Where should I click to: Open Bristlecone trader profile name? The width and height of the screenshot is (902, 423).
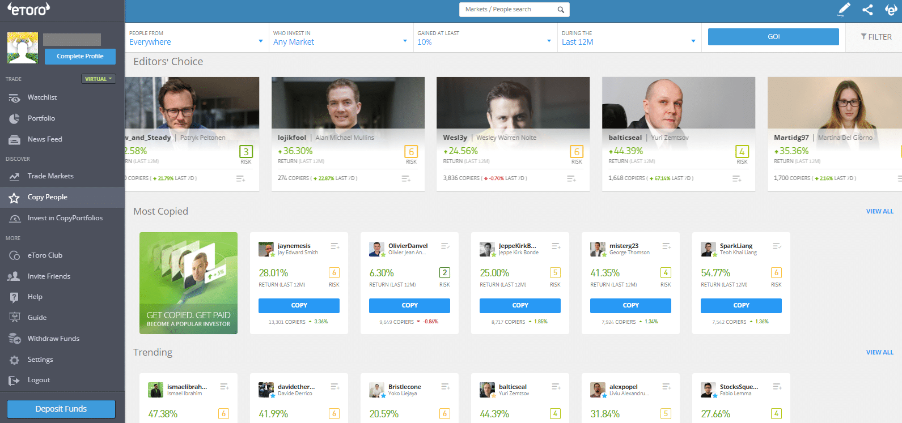405,387
